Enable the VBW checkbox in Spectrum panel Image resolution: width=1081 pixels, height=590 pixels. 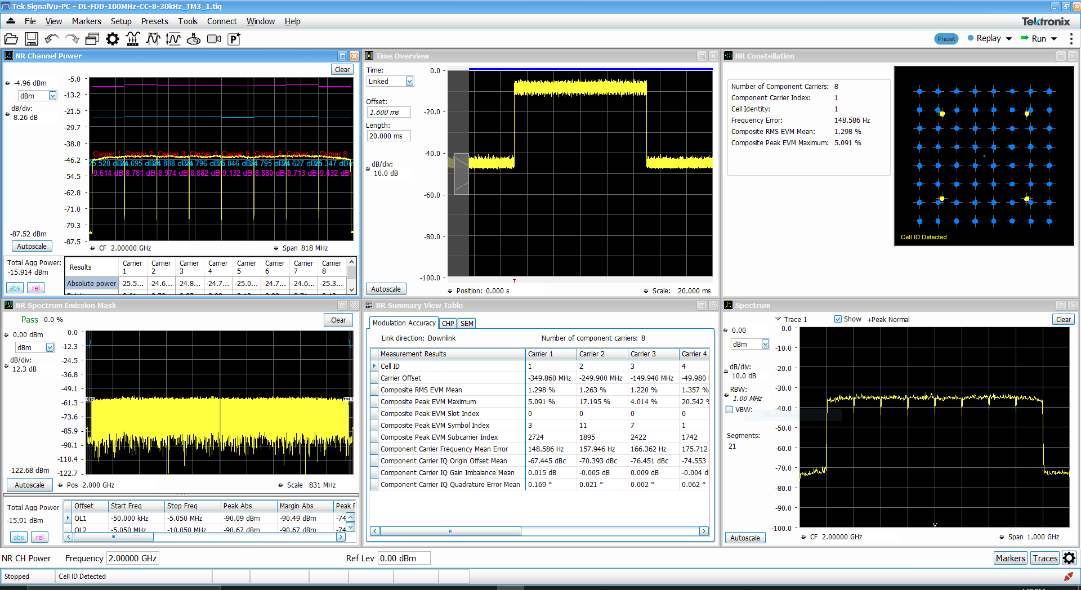pyautogui.click(x=730, y=410)
